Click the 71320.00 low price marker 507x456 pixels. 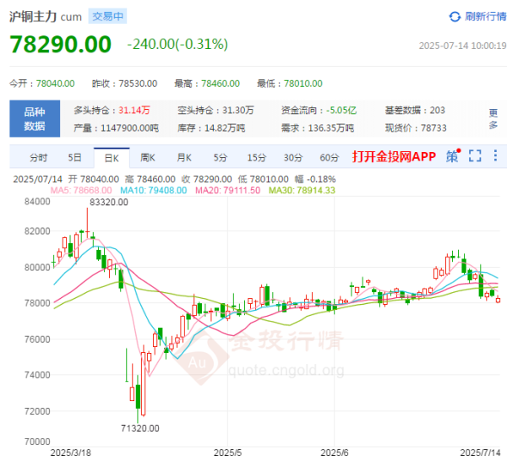pyautogui.click(x=140, y=428)
